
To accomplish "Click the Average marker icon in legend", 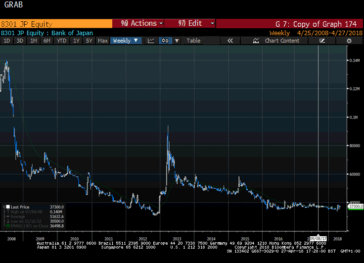I will pos(7,216).
